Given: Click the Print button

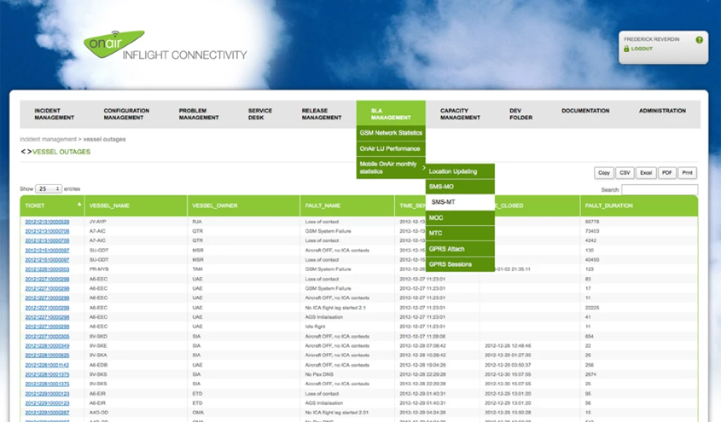Looking at the screenshot, I should point(687,173).
